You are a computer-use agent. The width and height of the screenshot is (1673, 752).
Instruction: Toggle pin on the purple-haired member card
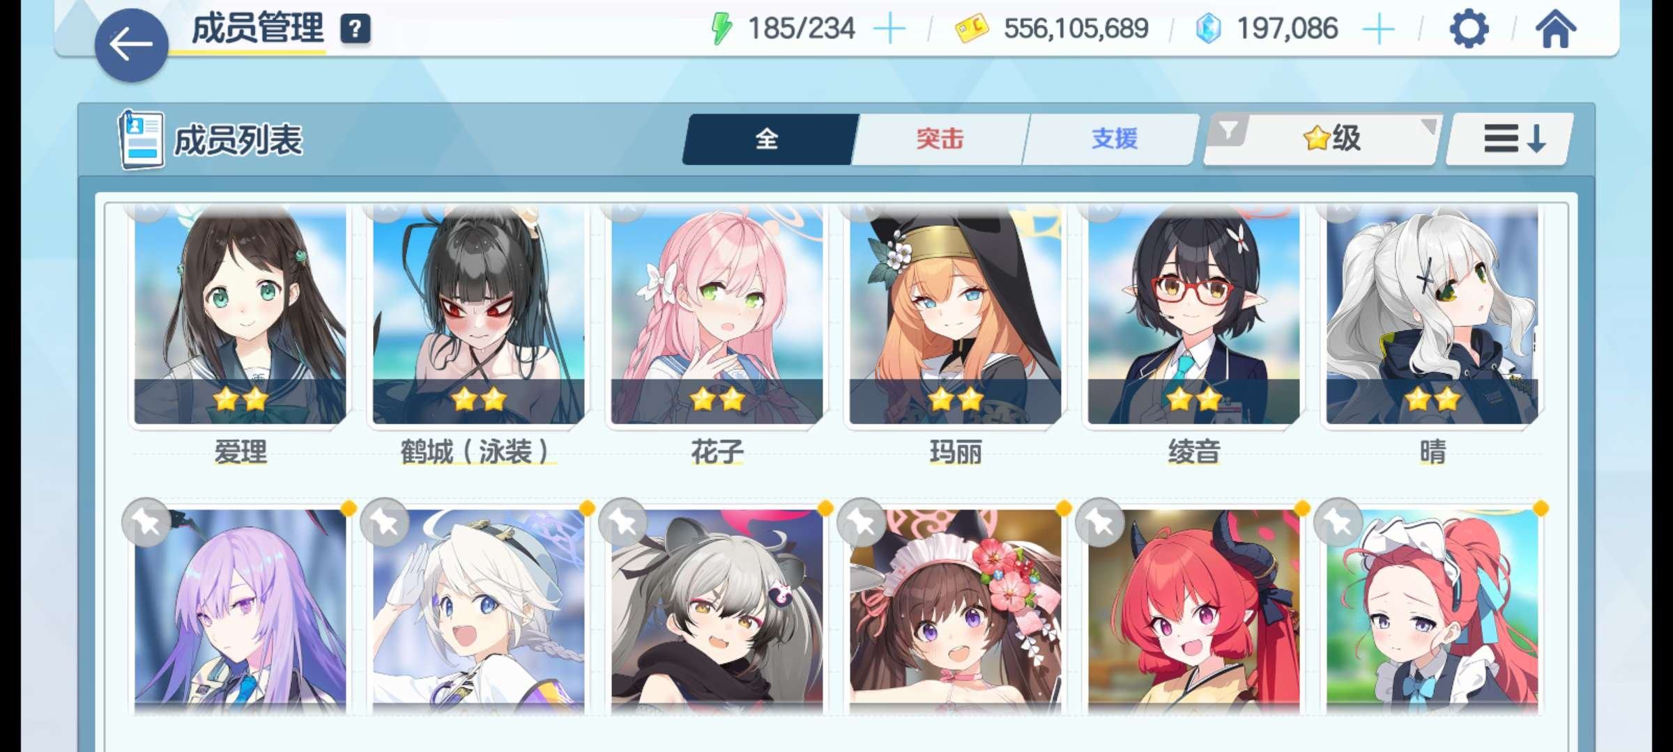[146, 522]
